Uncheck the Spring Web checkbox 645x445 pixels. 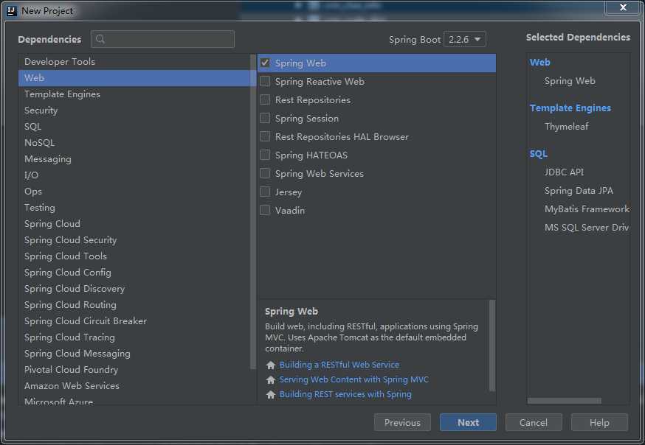(265, 63)
